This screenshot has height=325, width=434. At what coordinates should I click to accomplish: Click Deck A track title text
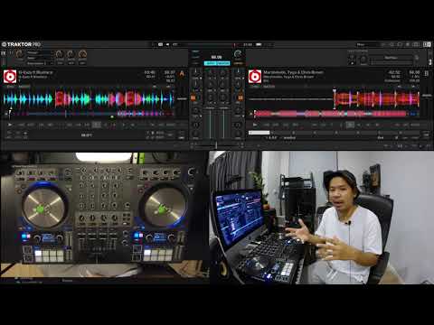click(x=35, y=72)
